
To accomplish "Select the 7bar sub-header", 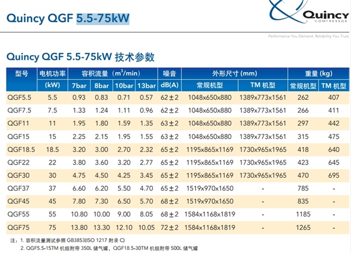I will (79, 87).
